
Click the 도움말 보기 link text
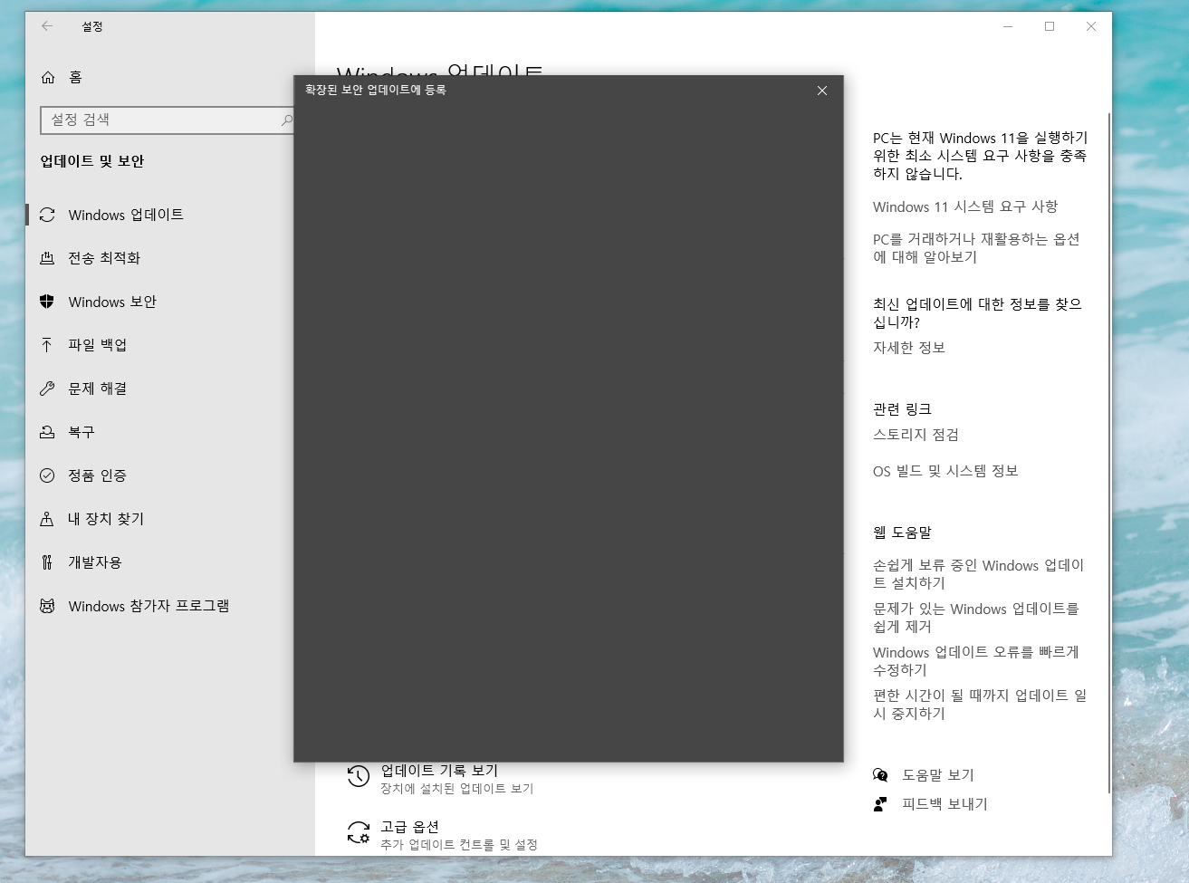[x=938, y=775]
